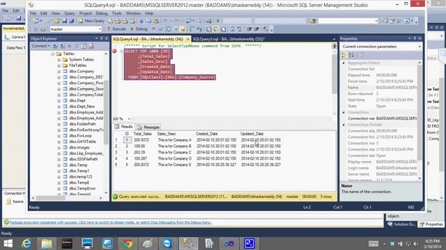446x250 pixels.
Task: Click the Debug button in SQL toolbar
Action: pyautogui.click(x=139, y=29)
